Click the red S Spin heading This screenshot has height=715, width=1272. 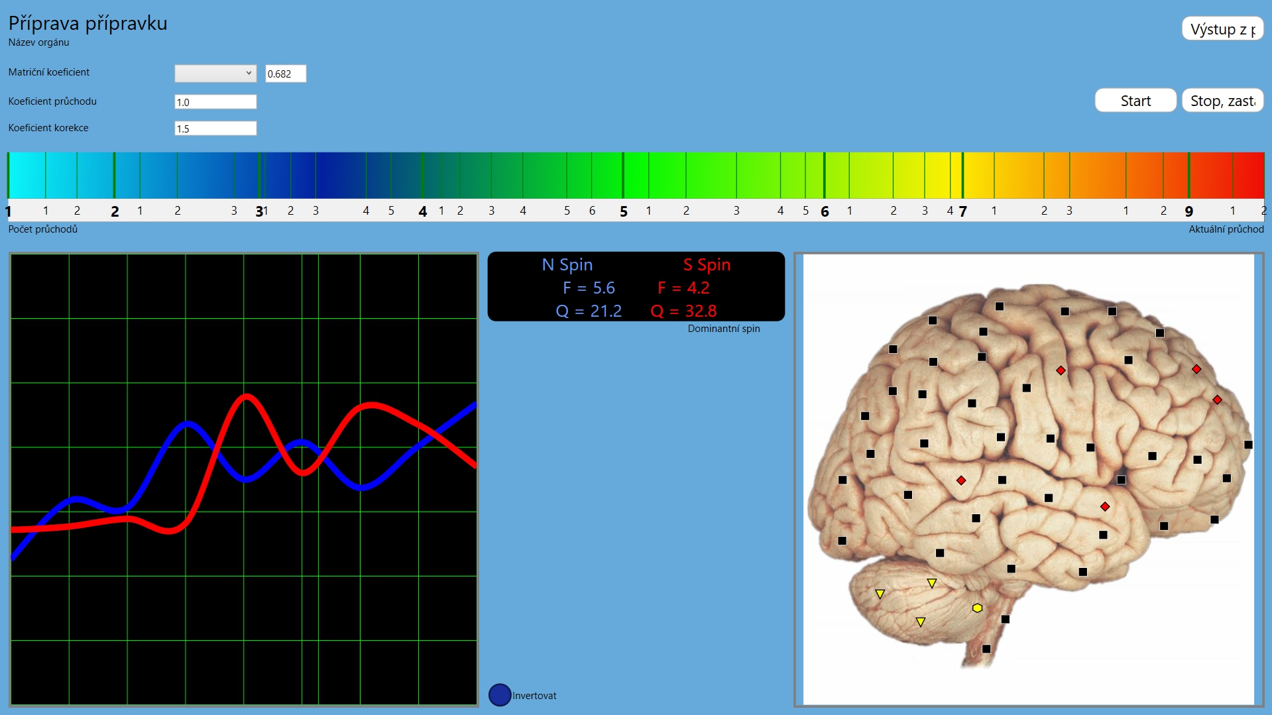point(707,264)
